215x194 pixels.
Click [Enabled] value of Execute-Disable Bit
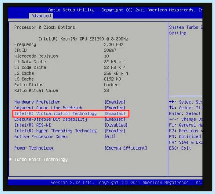115,119
